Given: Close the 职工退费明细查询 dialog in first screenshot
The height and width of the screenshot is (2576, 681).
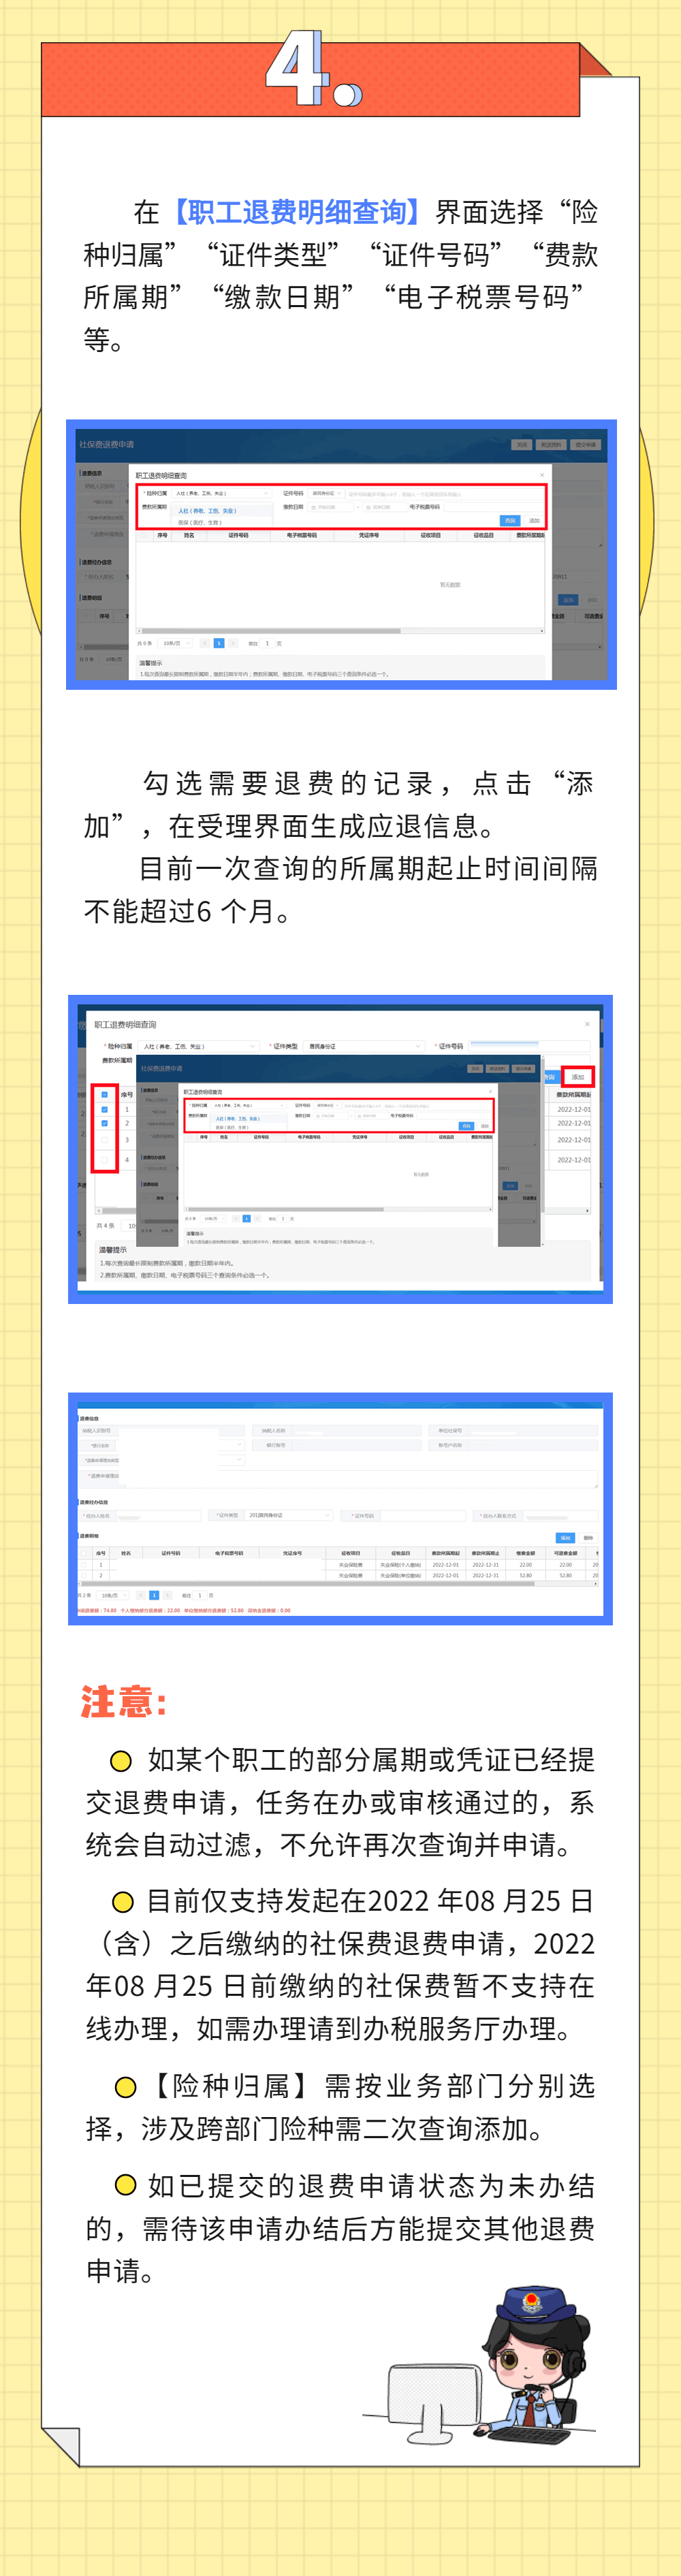Looking at the screenshot, I should (x=542, y=475).
